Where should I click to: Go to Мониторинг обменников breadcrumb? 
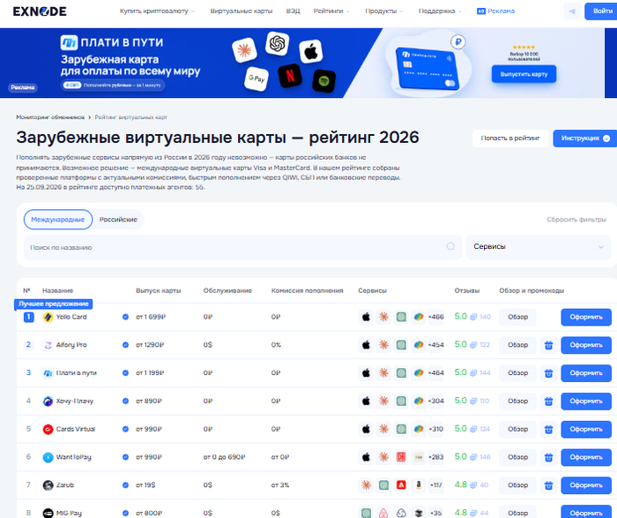[50, 117]
